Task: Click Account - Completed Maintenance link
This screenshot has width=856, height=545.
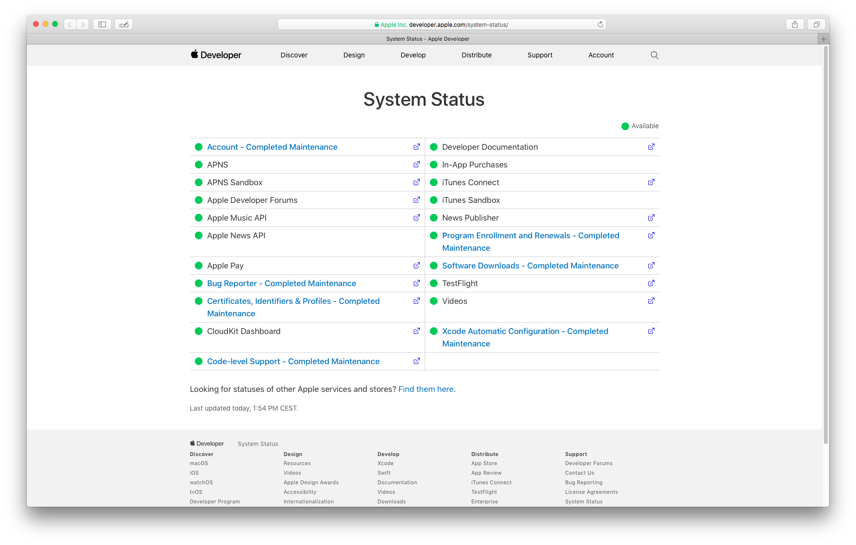Action: tap(272, 147)
